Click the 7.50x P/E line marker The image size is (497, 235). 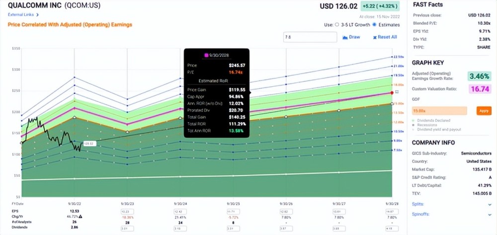click(393, 150)
